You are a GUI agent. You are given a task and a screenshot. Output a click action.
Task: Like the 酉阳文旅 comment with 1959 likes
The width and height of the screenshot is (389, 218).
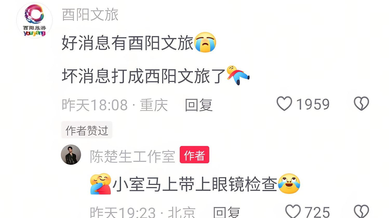click(284, 104)
